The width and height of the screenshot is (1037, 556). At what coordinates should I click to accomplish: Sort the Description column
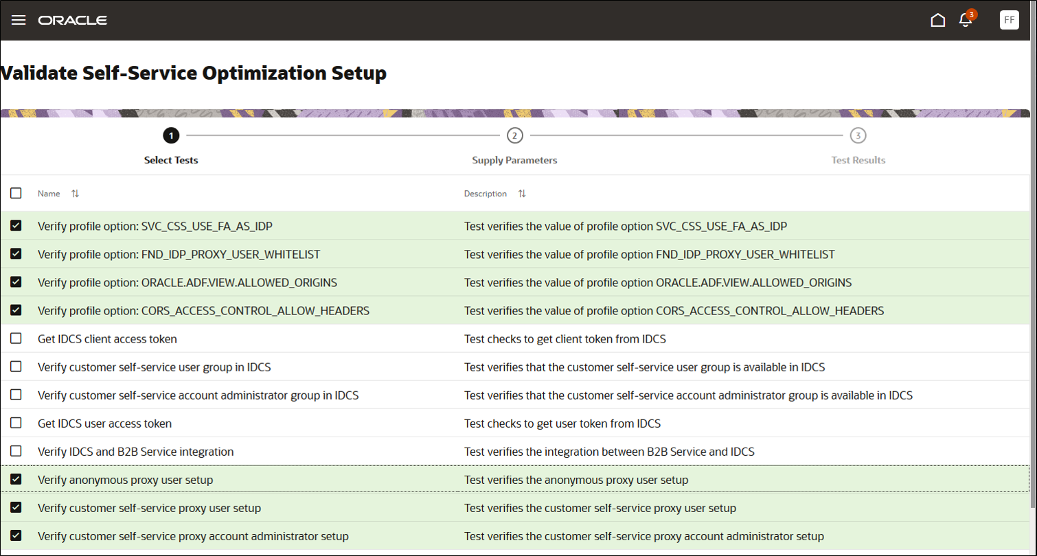tap(522, 194)
